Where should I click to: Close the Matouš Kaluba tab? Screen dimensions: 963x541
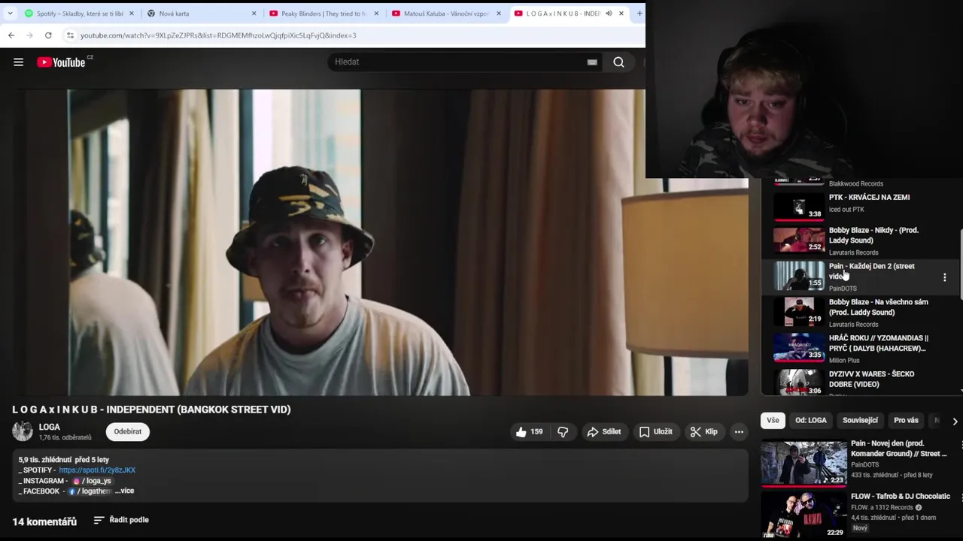tap(498, 14)
